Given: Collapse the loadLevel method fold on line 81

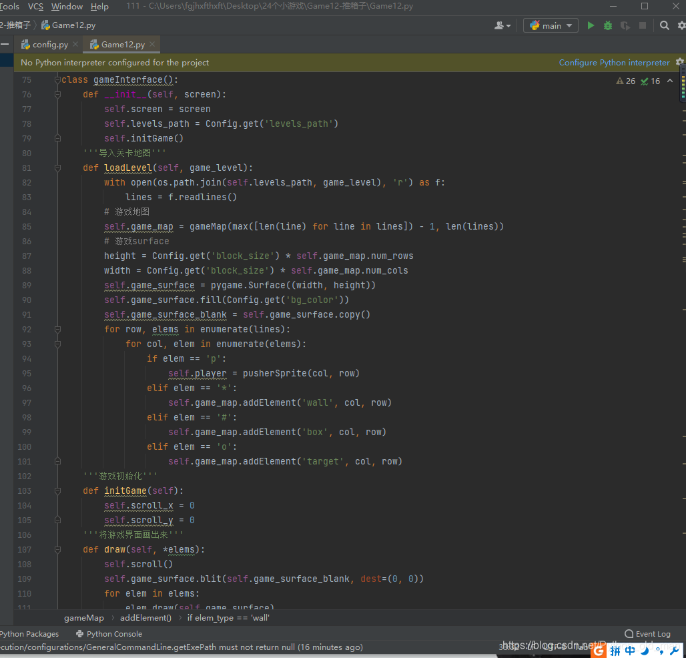Looking at the screenshot, I should pos(57,168).
